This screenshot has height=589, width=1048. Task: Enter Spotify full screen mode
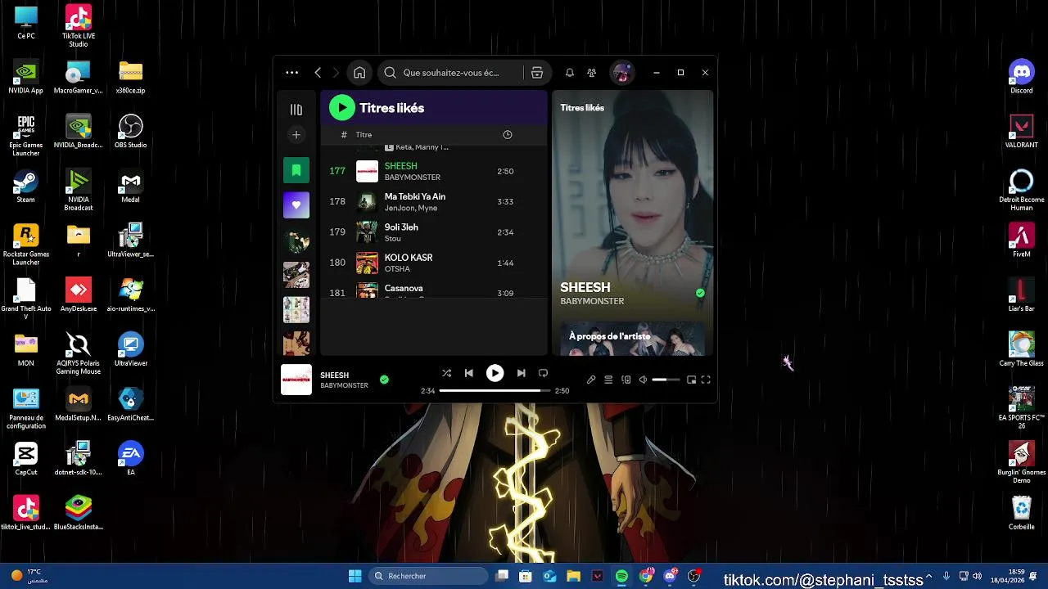point(706,380)
